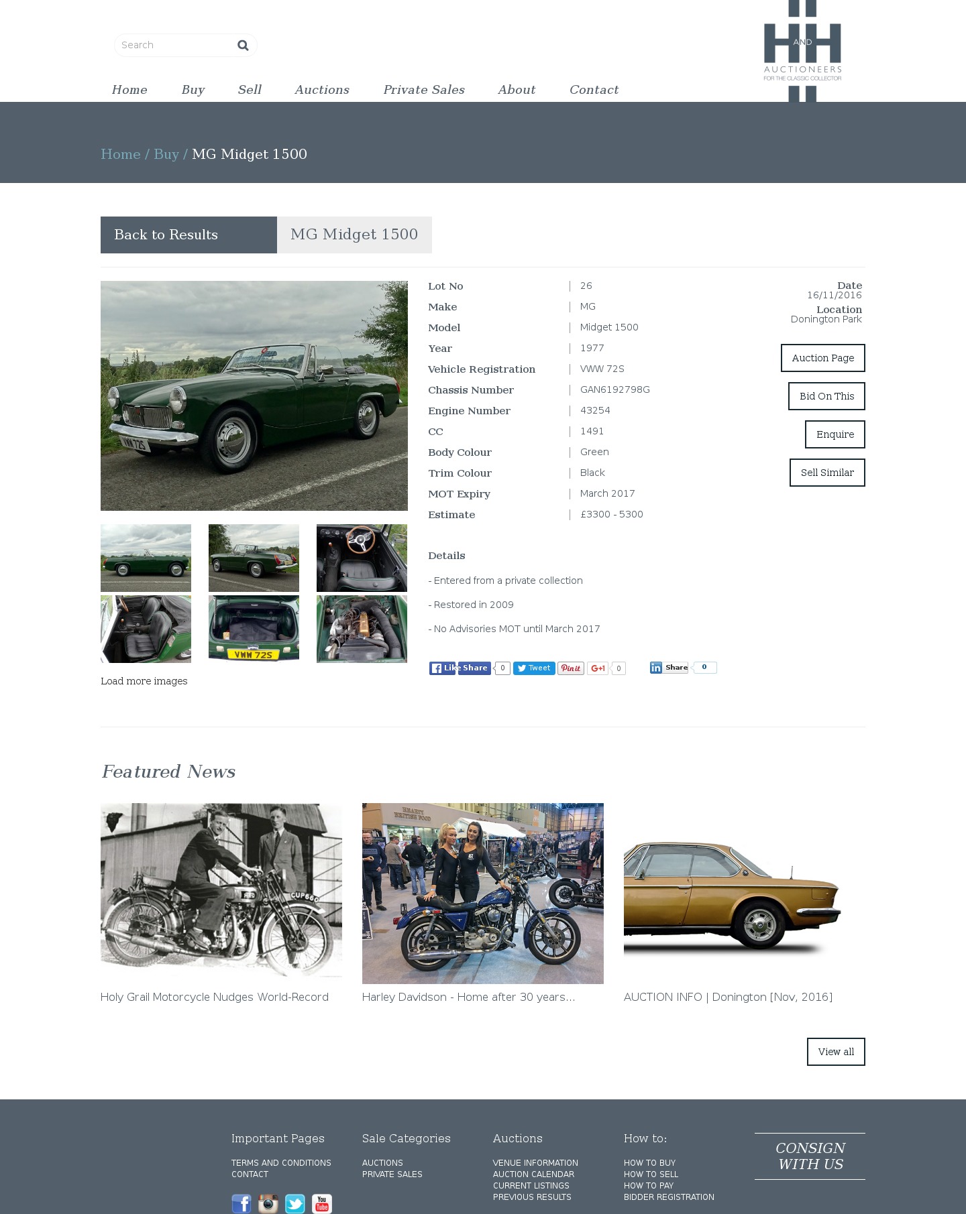Open black seats thumbnail

pyautogui.click(x=146, y=629)
